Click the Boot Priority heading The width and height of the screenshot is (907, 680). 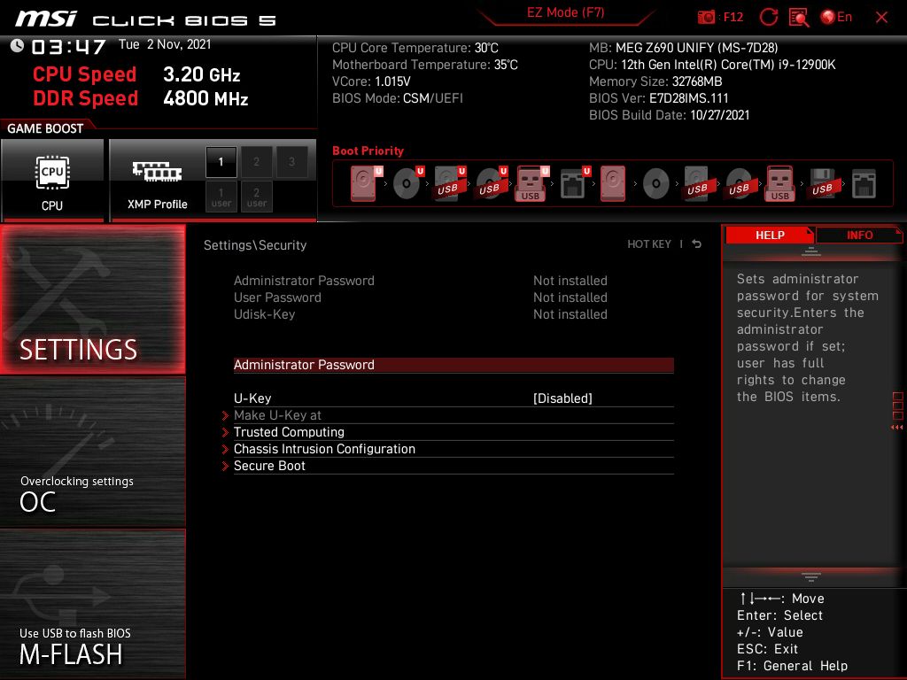(x=368, y=151)
